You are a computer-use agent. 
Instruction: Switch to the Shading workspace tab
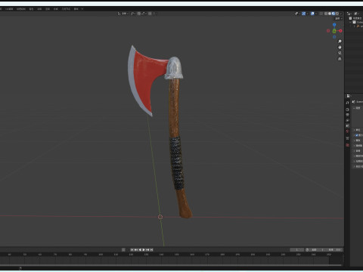31,9
